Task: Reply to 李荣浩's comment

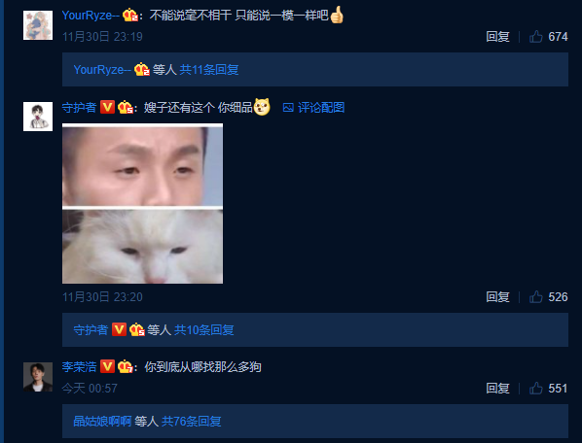Action: tap(497, 389)
